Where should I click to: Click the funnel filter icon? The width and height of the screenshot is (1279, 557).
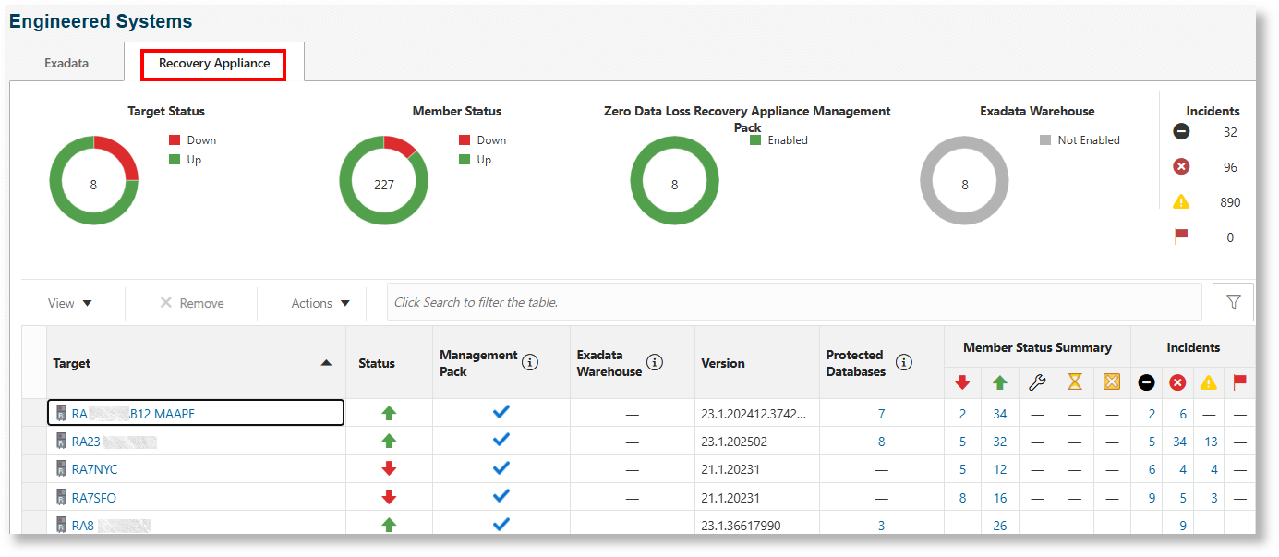pyautogui.click(x=1233, y=302)
